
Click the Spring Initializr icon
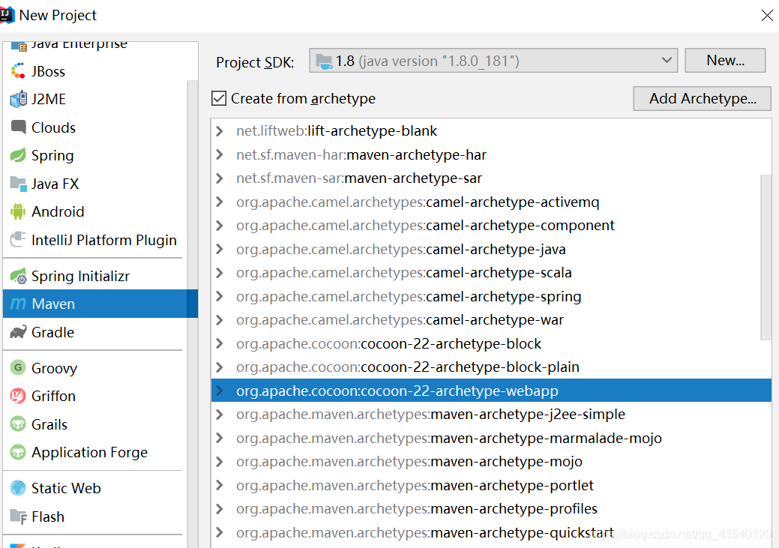pos(19,276)
